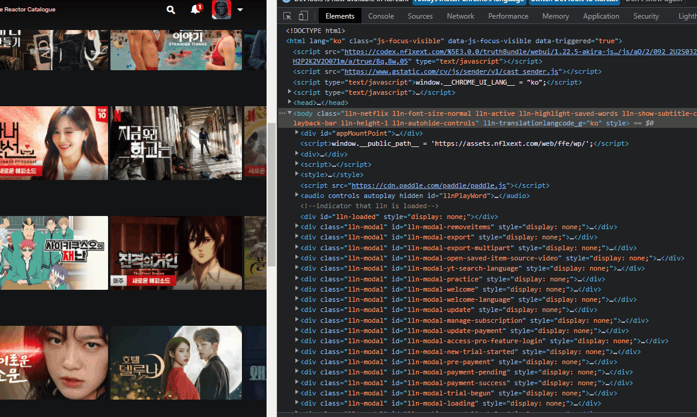Expand the lln-modal-yt-search-language div

point(297,268)
